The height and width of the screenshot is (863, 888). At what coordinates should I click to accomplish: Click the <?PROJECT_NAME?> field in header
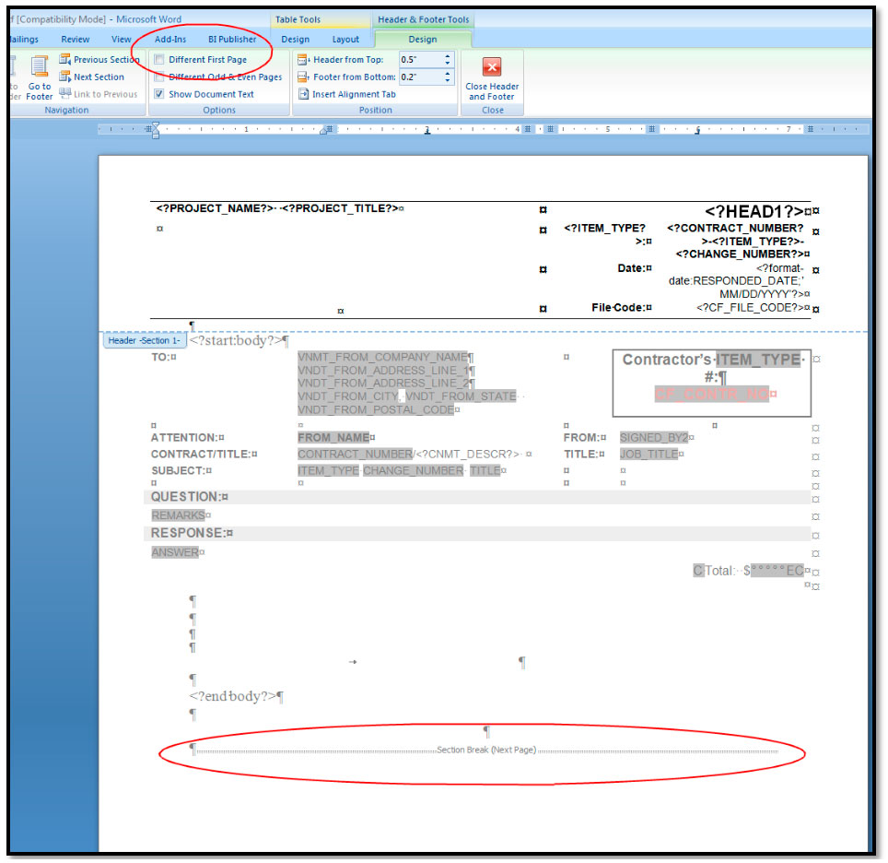(216, 208)
